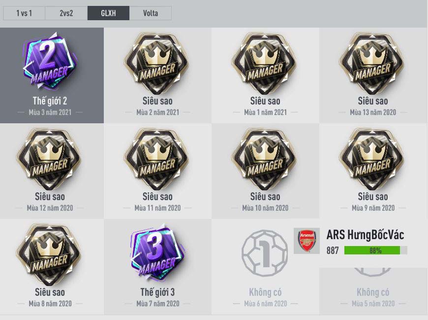Select the purple Thế giới 2 Manager badge
The height and width of the screenshot is (320, 428).
pos(49,62)
